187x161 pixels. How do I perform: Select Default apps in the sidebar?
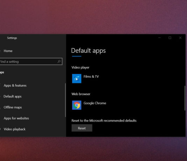(13, 96)
